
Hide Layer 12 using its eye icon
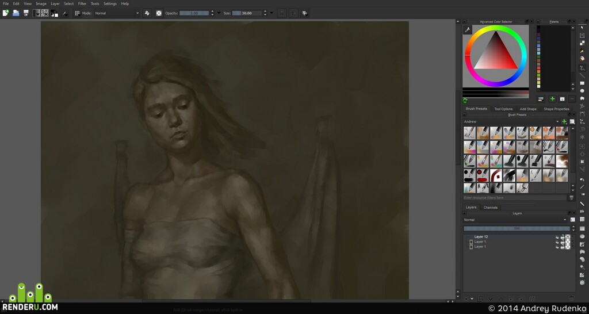tap(557, 237)
